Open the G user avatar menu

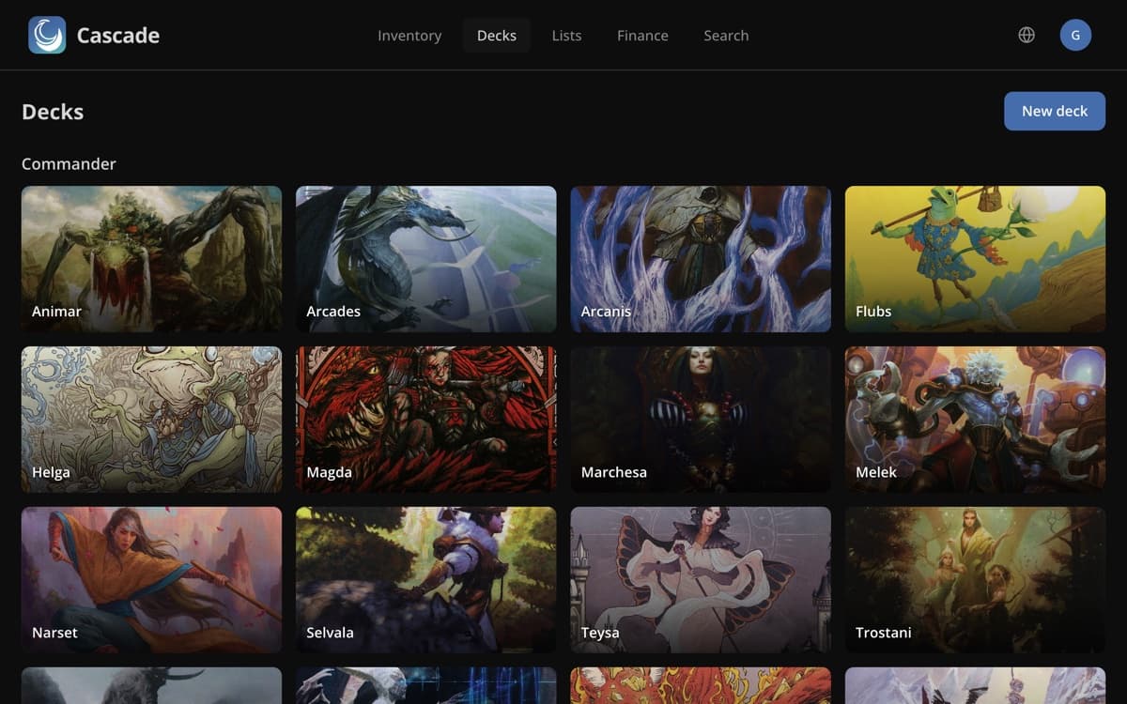coord(1075,35)
